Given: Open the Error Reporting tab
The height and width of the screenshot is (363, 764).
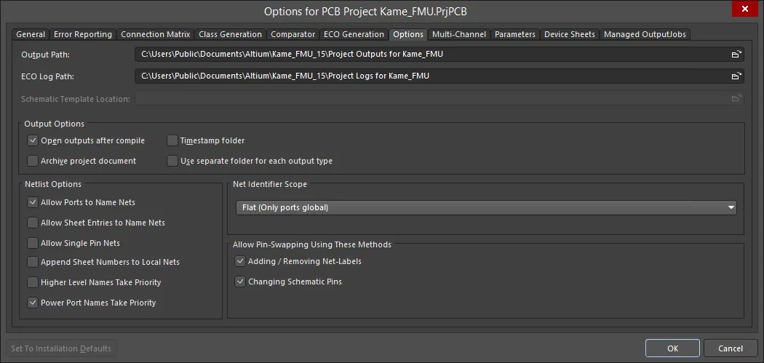Looking at the screenshot, I should pos(83,34).
